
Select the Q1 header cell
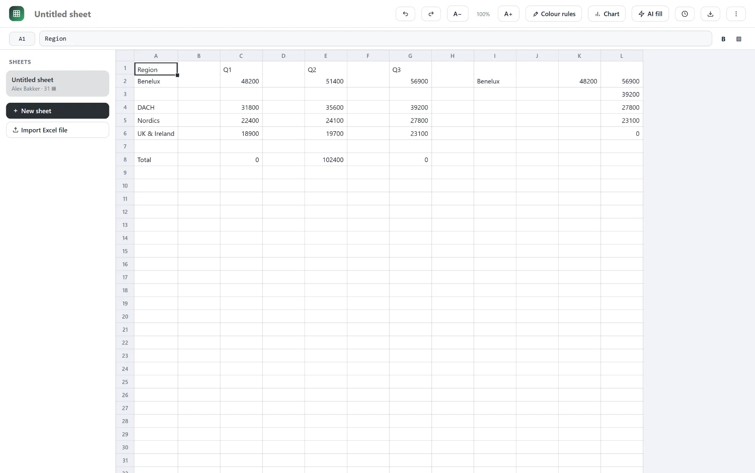[241, 69]
